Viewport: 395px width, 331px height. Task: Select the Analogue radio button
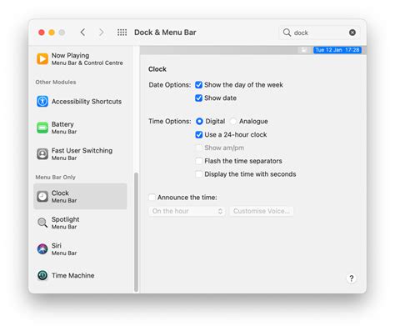pos(233,121)
